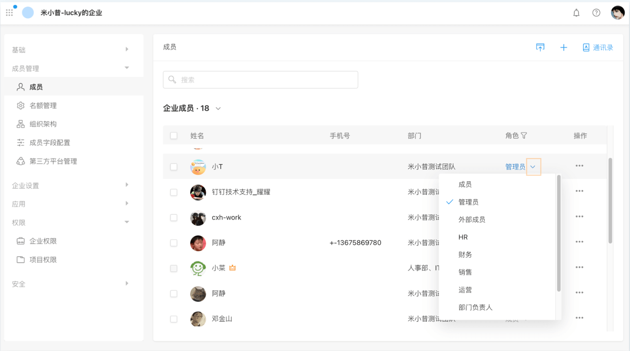Open the 通讯录 contact book
Screen dimensions: 630x351
tap(597, 47)
